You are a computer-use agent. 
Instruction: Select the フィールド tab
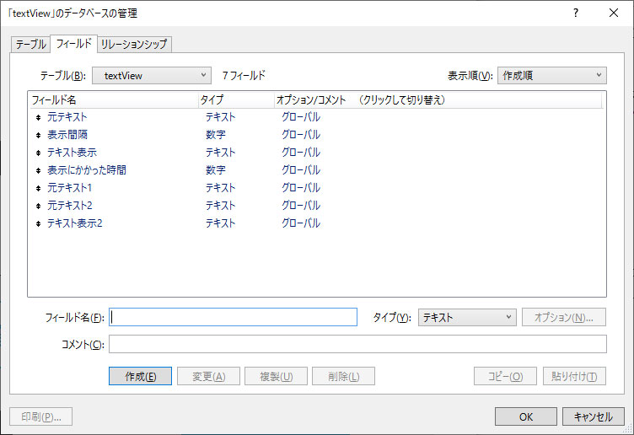pos(73,43)
